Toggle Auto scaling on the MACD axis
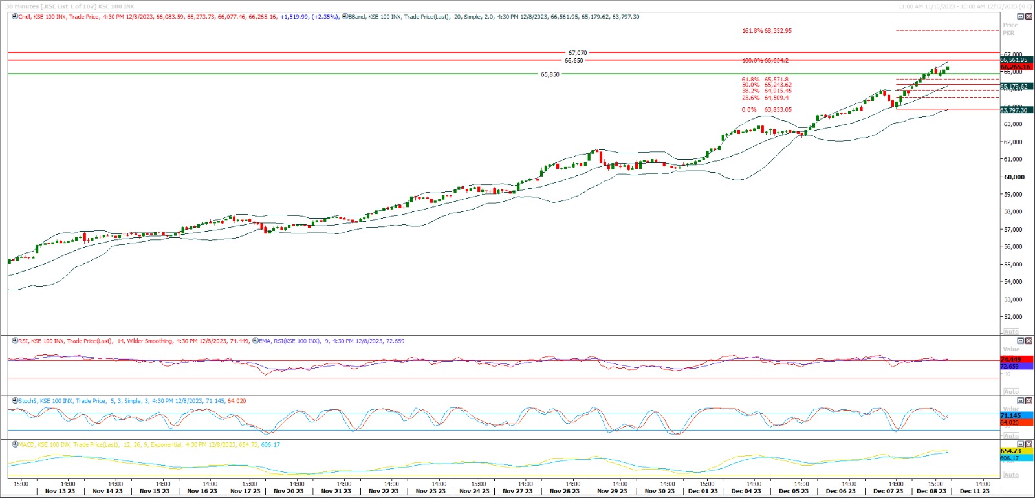Screen dimensions: 1035x498 (1011, 475)
